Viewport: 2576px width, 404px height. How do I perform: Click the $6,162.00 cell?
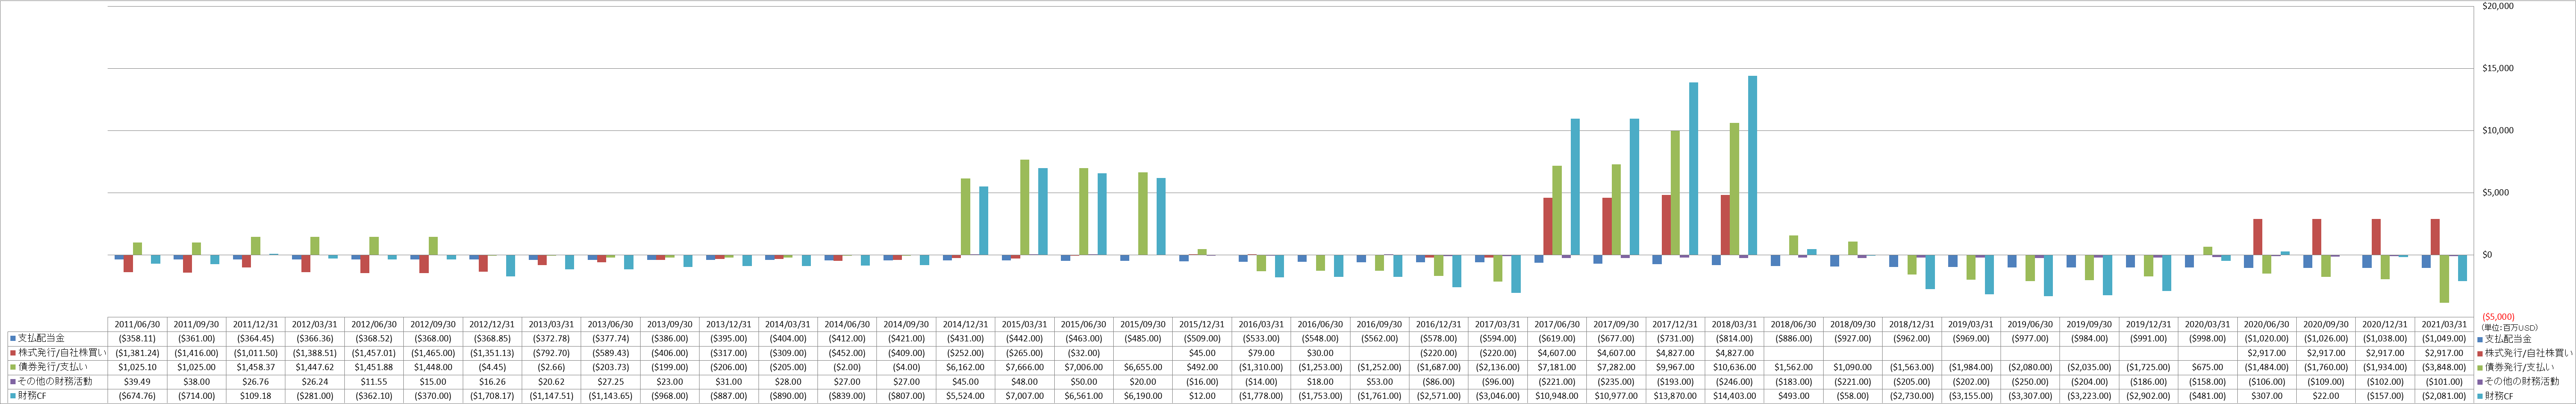pos(966,367)
